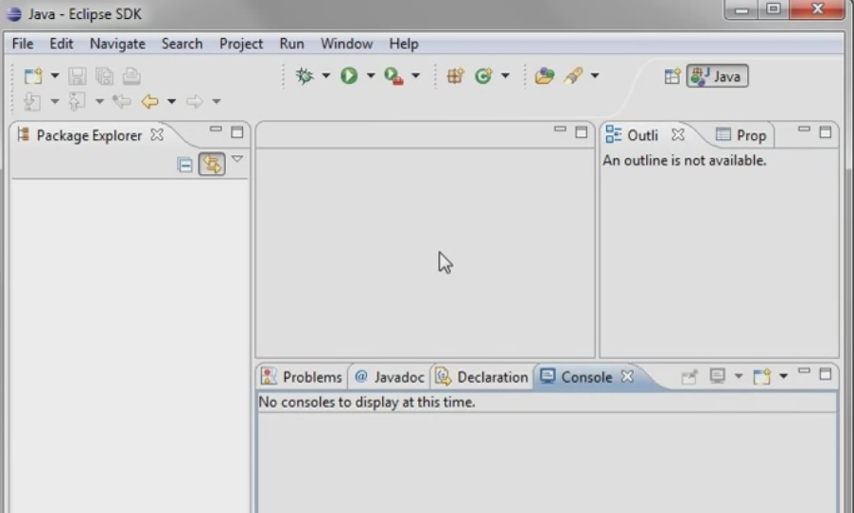Maximize the Console panel
Viewport: 854px width, 513px height.
point(825,374)
